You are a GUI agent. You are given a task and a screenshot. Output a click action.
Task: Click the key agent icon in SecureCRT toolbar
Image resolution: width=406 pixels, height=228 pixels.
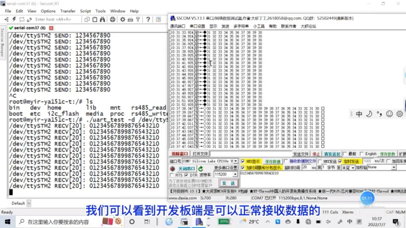click(x=138, y=19)
